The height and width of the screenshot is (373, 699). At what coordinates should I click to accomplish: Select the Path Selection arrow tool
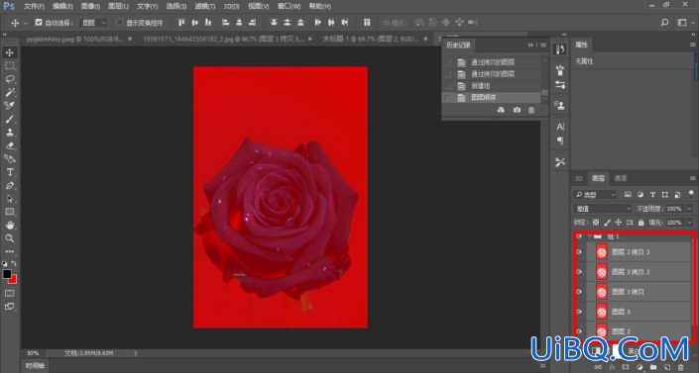(x=9, y=199)
